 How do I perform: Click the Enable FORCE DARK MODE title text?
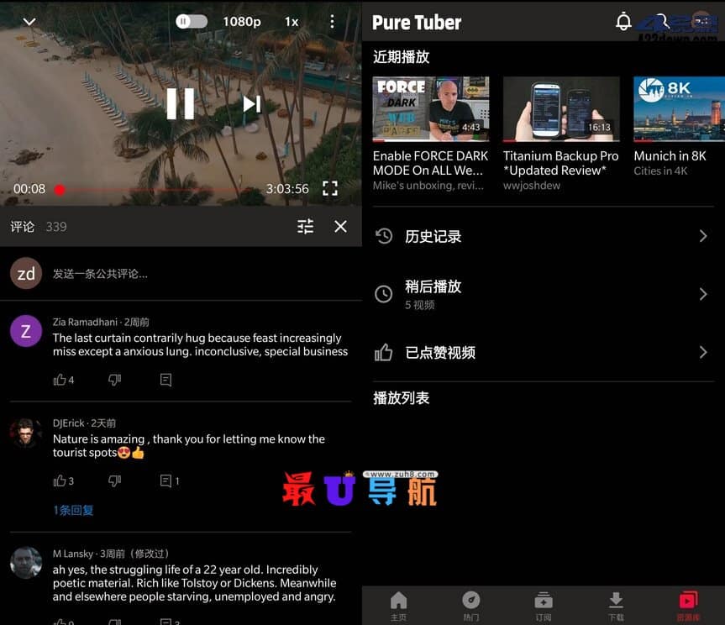click(x=430, y=163)
